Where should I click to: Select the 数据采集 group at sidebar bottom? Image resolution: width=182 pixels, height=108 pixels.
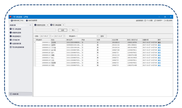20,94
